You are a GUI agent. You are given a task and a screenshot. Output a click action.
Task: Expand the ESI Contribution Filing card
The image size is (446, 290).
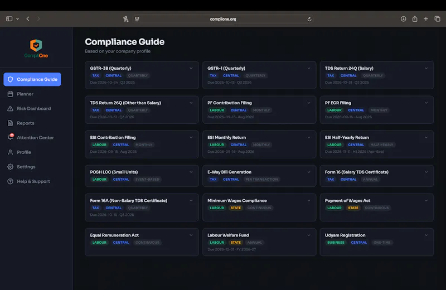[x=191, y=137]
